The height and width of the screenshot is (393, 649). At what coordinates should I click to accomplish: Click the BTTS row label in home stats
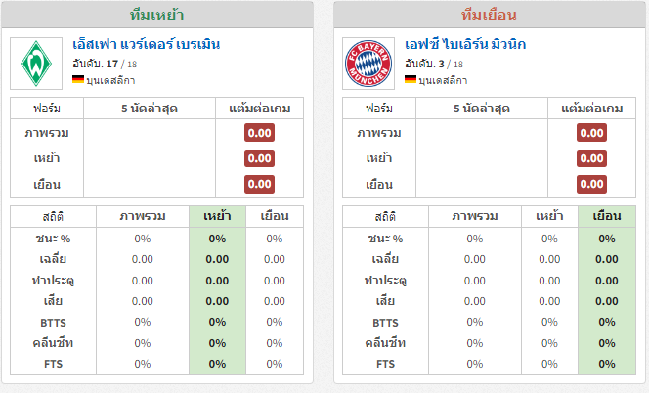[x=53, y=323]
